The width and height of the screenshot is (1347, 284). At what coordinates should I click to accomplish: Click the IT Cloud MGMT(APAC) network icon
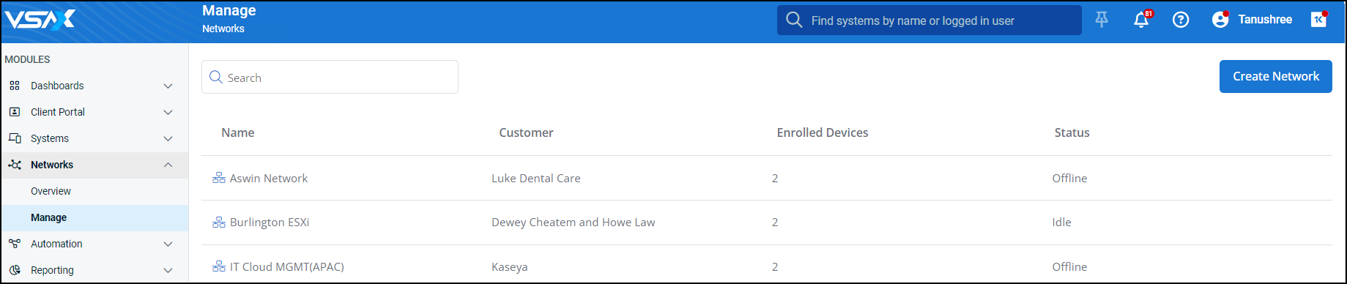coord(219,266)
